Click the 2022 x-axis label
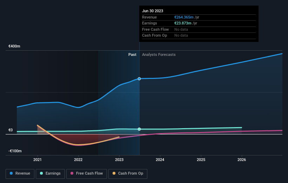 (78, 160)
